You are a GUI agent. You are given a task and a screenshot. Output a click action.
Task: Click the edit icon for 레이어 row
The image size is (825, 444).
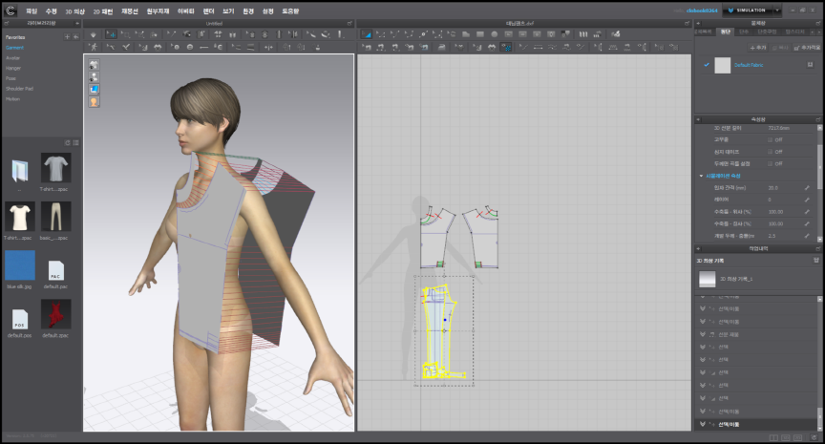click(807, 200)
